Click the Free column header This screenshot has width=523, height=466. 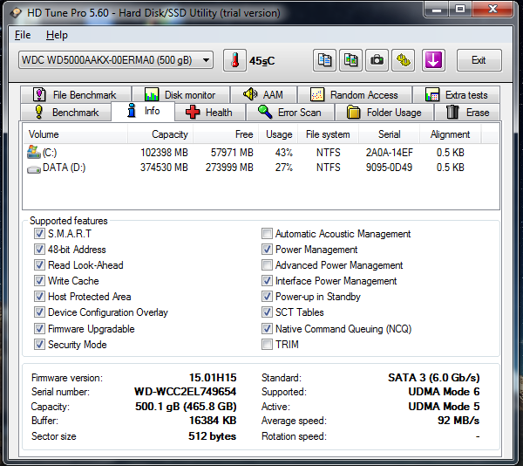244,134
